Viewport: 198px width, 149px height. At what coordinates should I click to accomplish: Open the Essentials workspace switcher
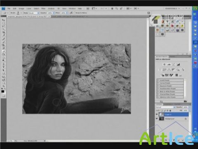coord(172,8)
